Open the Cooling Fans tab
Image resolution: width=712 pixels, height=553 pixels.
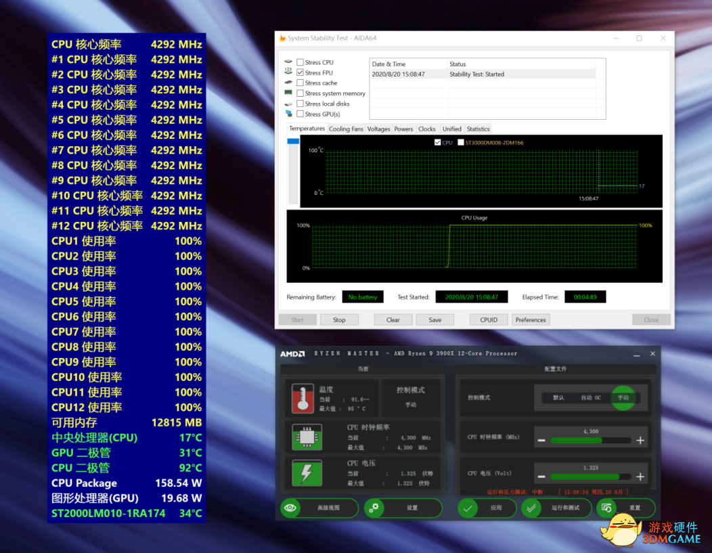click(346, 129)
